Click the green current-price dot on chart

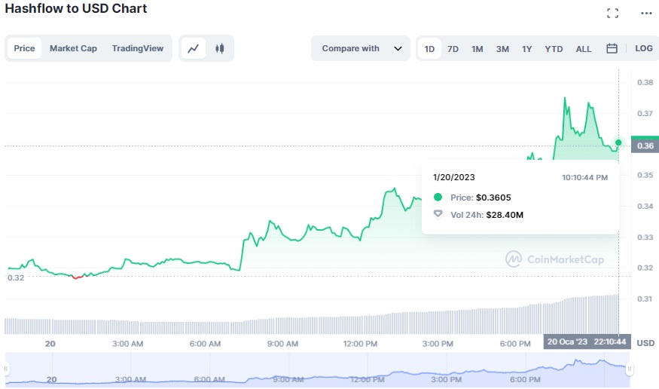618,142
